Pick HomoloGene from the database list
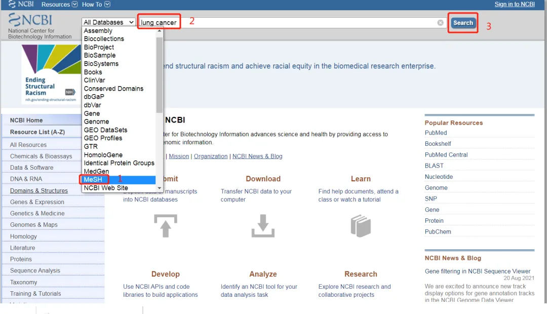Screen dimensions: 547x314 (x=119, y=154)
